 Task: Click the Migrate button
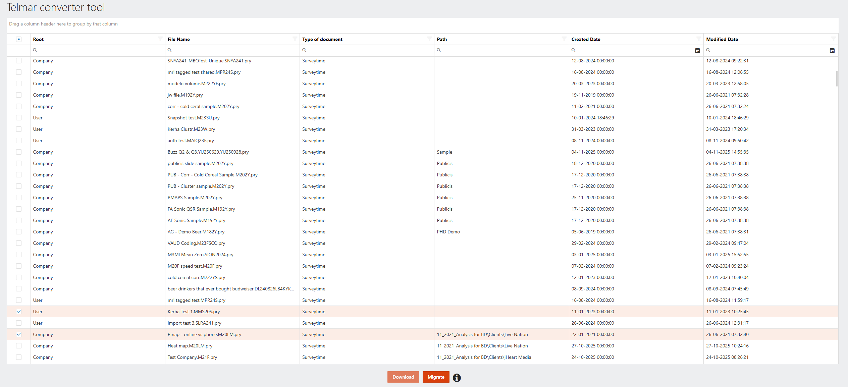pos(436,377)
